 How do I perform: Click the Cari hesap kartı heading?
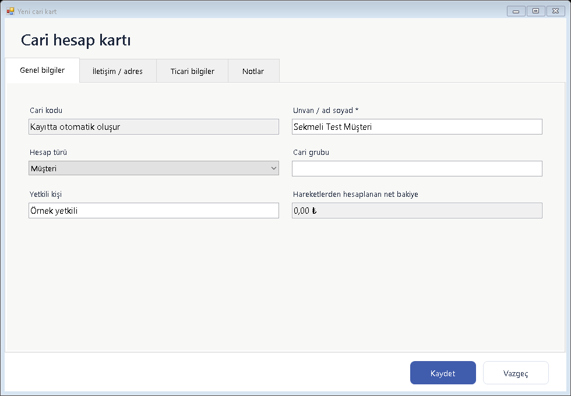tap(76, 40)
